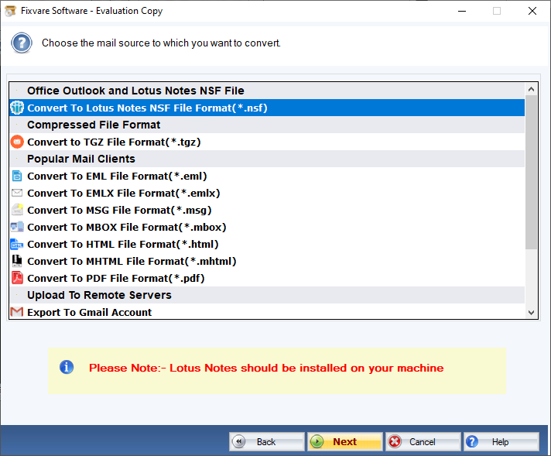This screenshot has width=551, height=456.
Task: Click the MBOX file format icon
Action: pyautogui.click(x=17, y=227)
